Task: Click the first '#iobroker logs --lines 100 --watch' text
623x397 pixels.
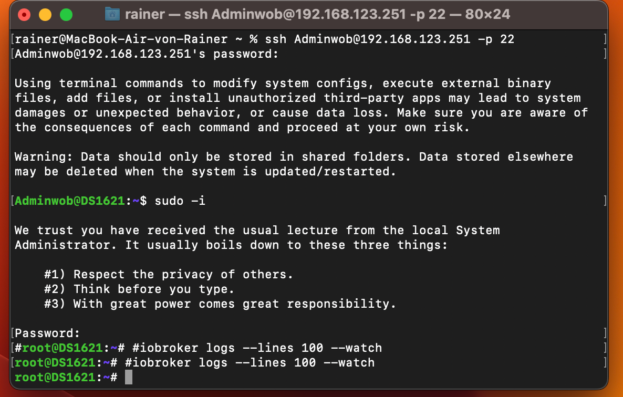Action: point(257,348)
